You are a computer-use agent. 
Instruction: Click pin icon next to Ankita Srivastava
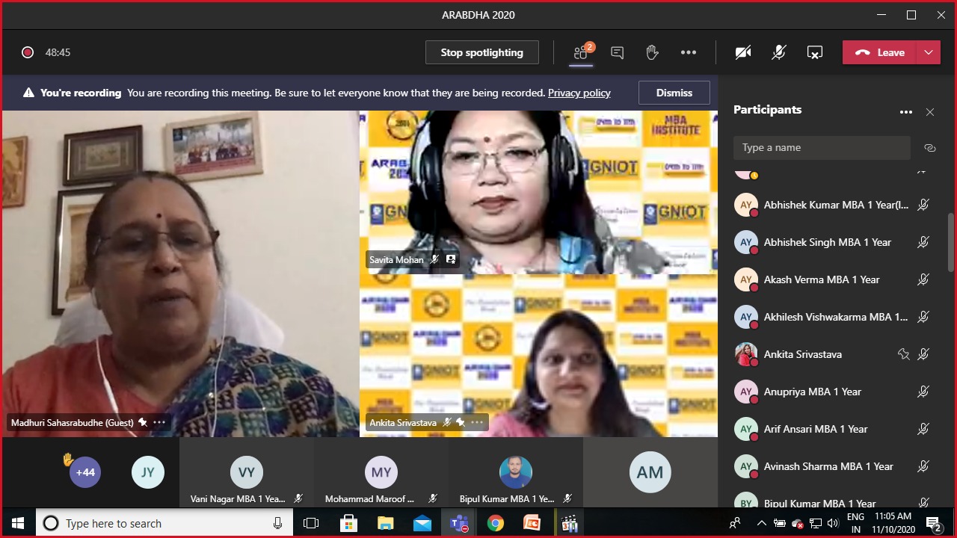pos(903,354)
